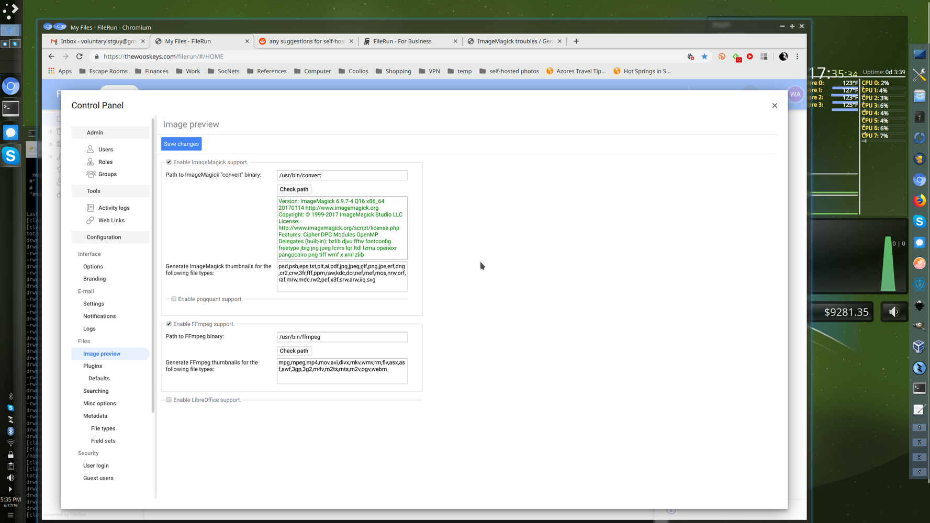The height and width of the screenshot is (523, 930).
Task: Open Skype icon in right dock
Action: [x=920, y=221]
